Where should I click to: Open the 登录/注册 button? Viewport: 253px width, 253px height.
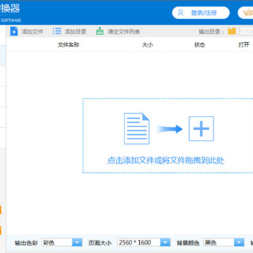pos(201,13)
